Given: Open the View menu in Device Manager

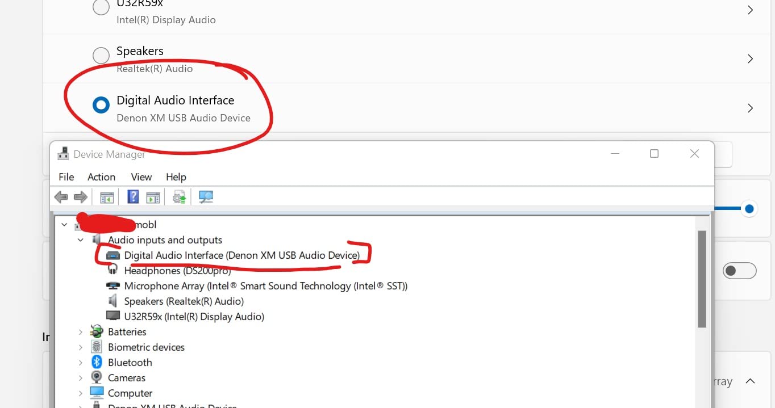Looking at the screenshot, I should (x=141, y=177).
